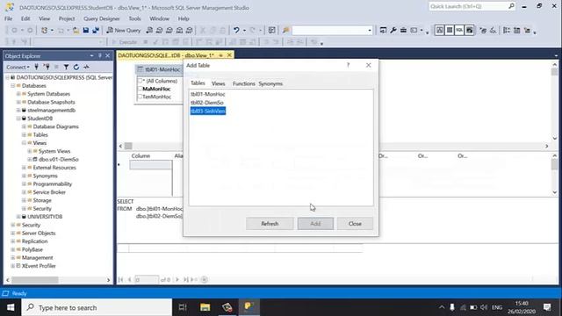Click the connect plug icon in Object Explorer
The width and height of the screenshot is (562, 316).
pyautogui.click(x=36, y=67)
